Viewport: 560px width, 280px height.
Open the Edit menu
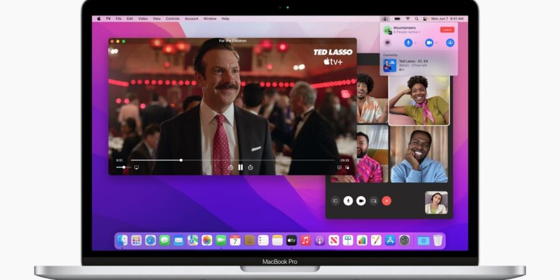(x=129, y=19)
